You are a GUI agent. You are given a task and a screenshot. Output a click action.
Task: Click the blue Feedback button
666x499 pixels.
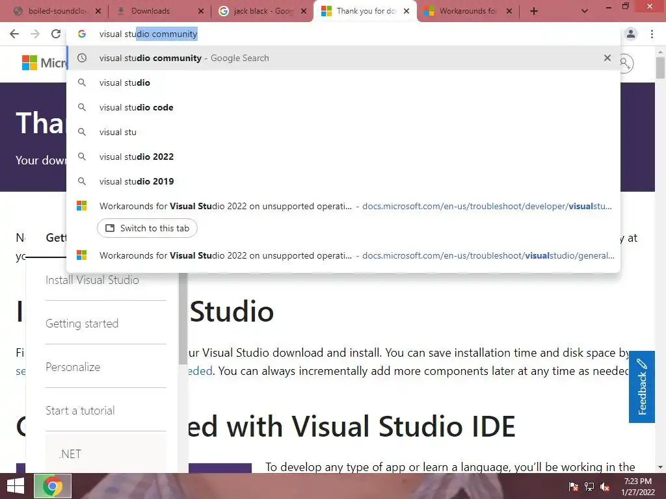(642, 387)
